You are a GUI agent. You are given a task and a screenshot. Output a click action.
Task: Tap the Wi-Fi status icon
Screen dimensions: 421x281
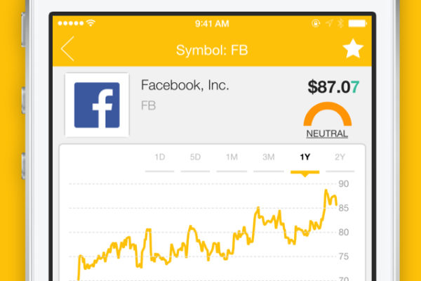[91, 23]
